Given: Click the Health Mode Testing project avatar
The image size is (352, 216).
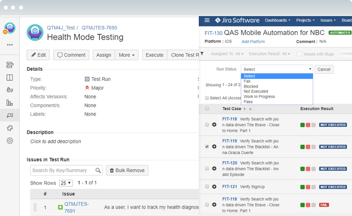Looking at the screenshot, I should coord(35,33).
